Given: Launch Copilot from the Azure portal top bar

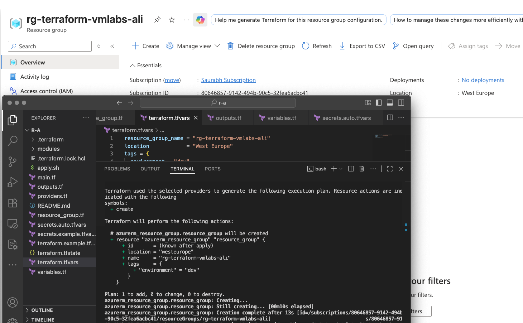Looking at the screenshot, I should pos(200,20).
